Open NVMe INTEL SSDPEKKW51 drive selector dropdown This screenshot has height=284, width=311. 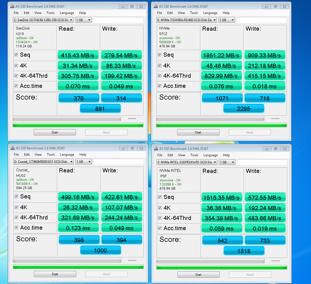click(x=187, y=162)
